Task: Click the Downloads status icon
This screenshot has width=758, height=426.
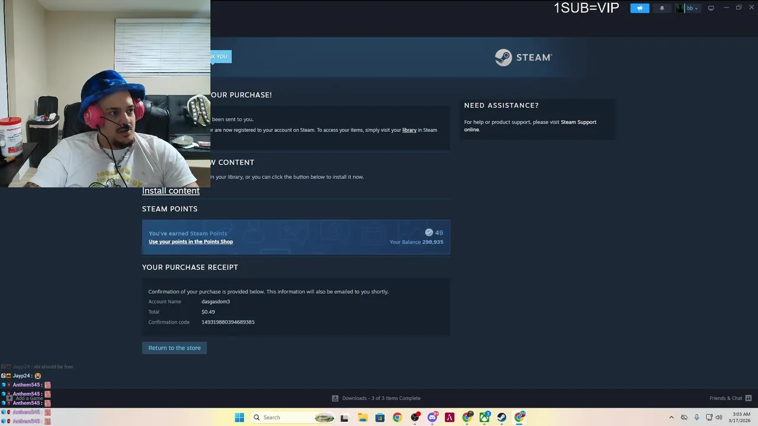Action: (x=335, y=398)
